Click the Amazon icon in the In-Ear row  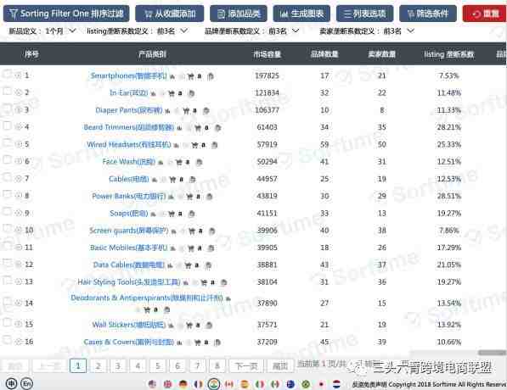click(180, 93)
